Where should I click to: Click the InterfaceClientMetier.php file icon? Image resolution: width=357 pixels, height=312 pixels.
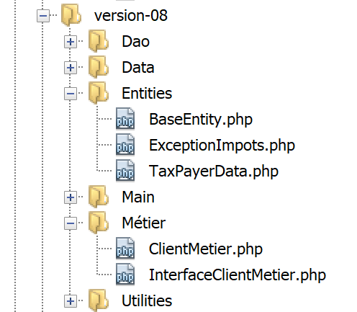[125, 275]
